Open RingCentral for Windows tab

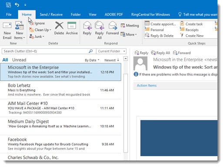150,14
